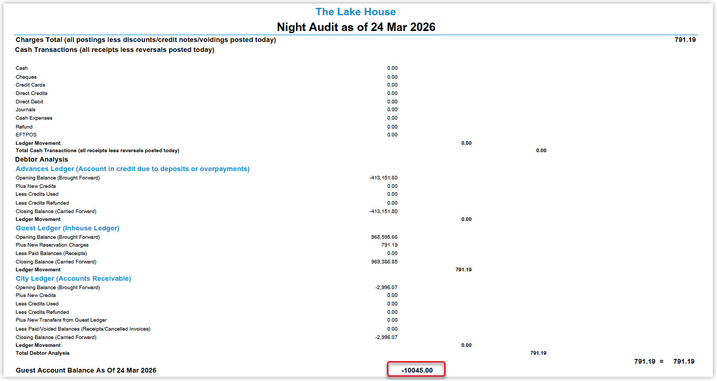Select the City Ledger closing balance -2,996.07
717x381 pixels.
pos(386,337)
